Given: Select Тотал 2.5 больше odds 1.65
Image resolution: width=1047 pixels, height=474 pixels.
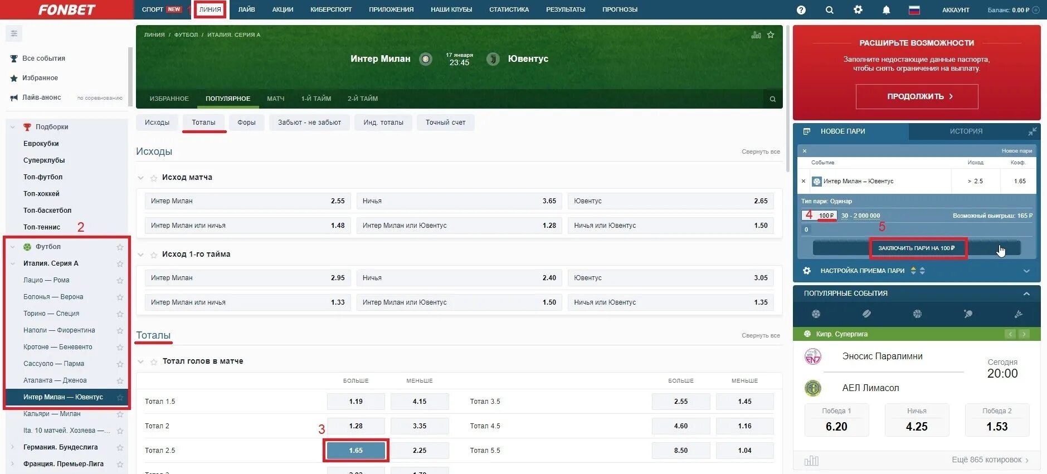Looking at the screenshot, I should click(356, 451).
